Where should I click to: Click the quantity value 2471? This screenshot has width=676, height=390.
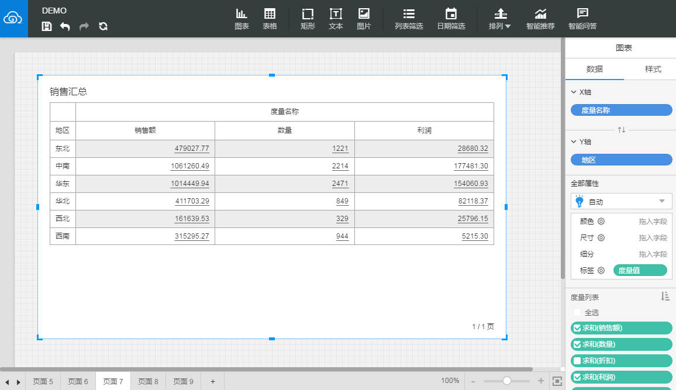coord(340,184)
